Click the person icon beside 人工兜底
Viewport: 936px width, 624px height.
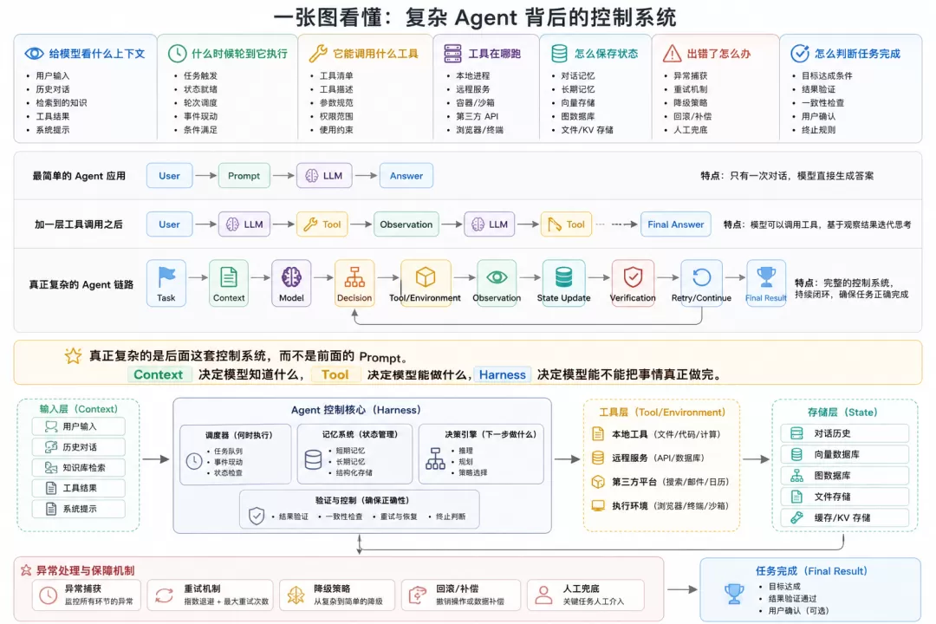[543, 595]
